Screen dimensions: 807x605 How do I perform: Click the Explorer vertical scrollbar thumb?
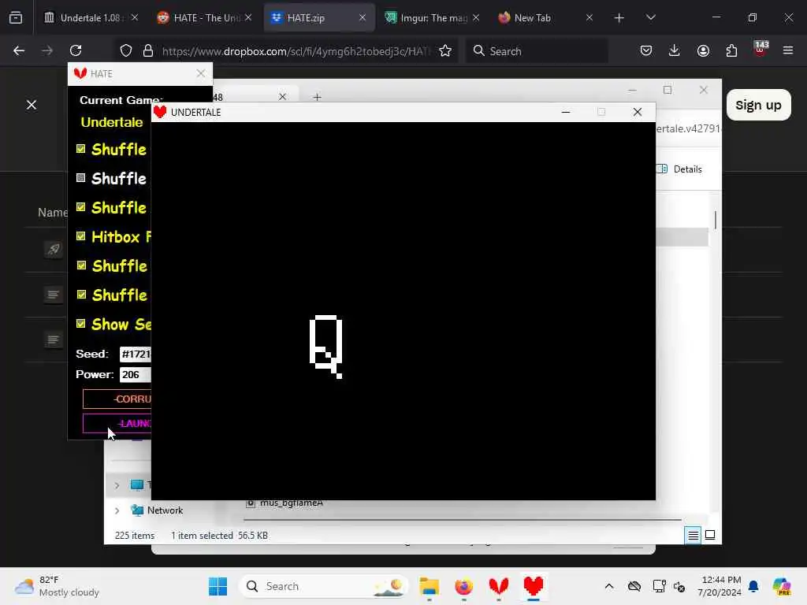click(716, 220)
